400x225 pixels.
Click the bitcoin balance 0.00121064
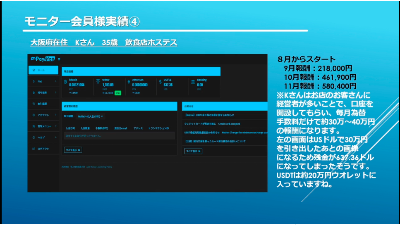(77, 85)
